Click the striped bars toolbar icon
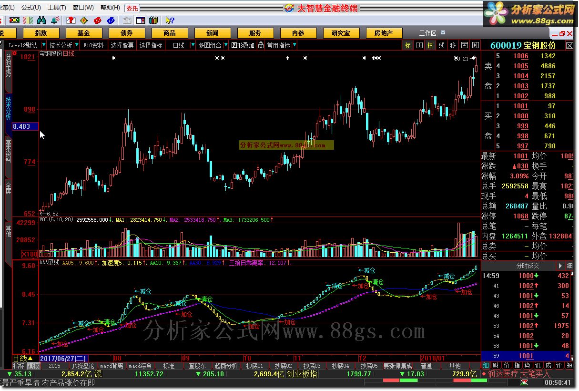Viewport: 579px width, 391px height. (x=28, y=21)
